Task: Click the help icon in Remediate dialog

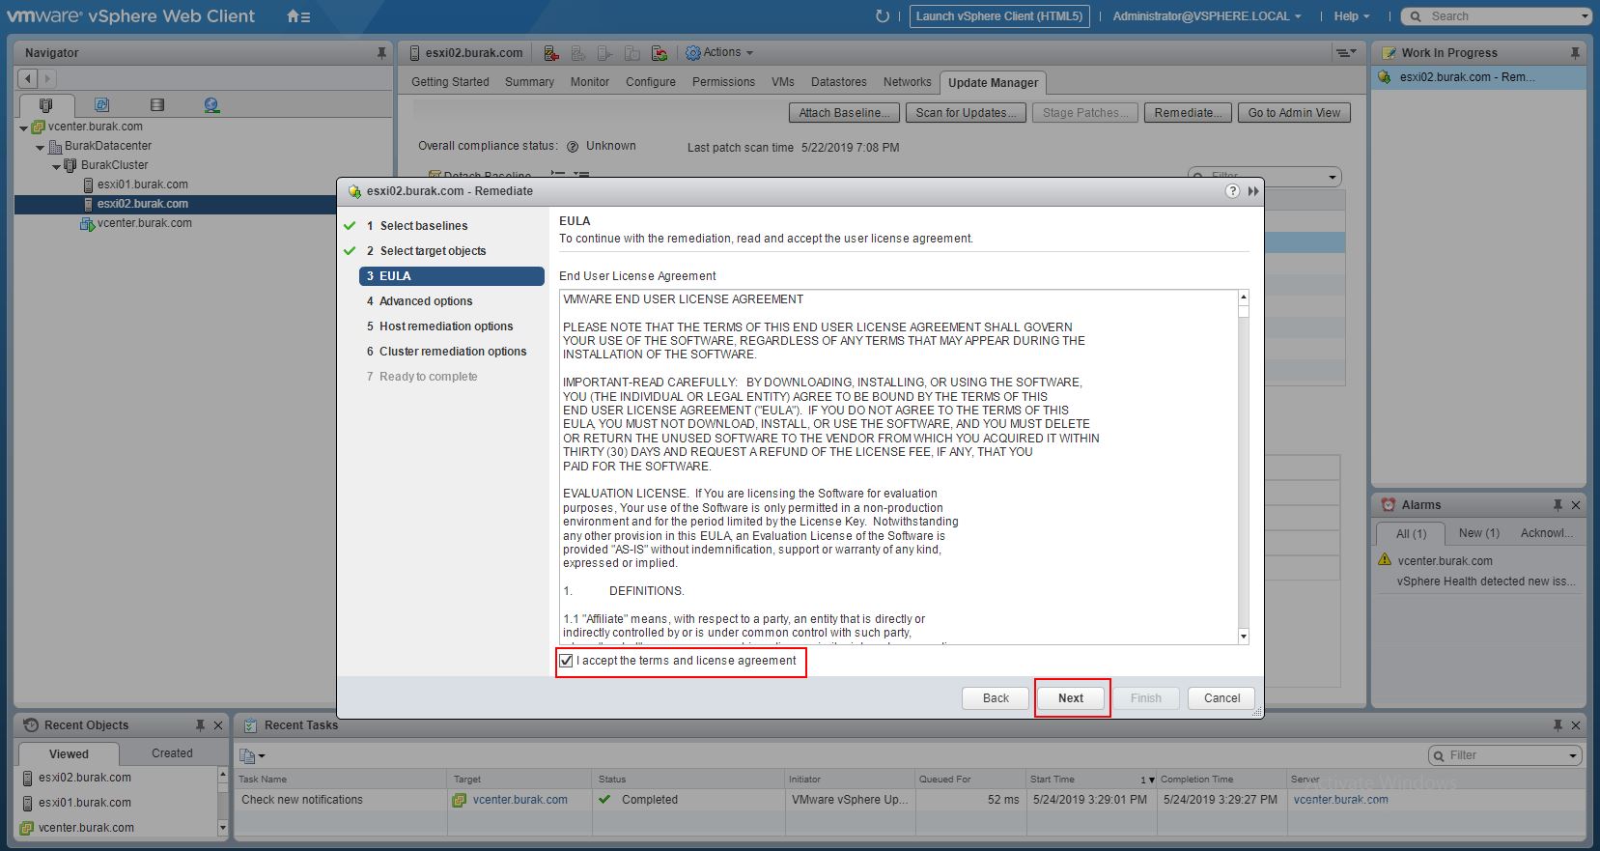Action: pos(1232,191)
